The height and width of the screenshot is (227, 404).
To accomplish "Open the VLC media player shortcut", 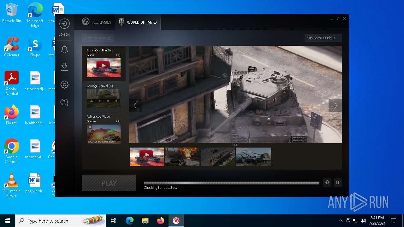I will click(12, 185).
